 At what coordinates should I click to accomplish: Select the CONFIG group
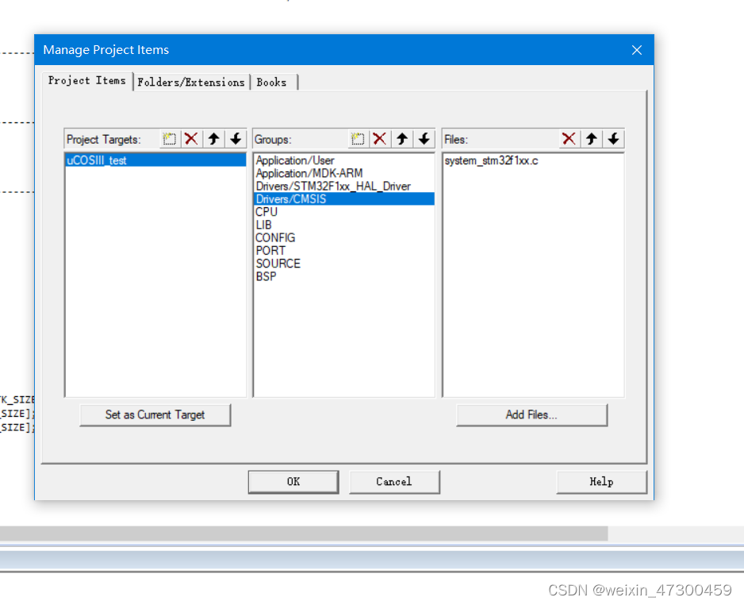click(x=344, y=237)
